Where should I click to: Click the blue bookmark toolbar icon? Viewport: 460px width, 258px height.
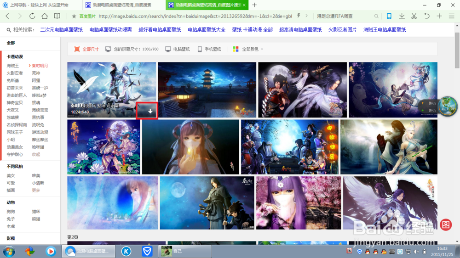(389, 16)
